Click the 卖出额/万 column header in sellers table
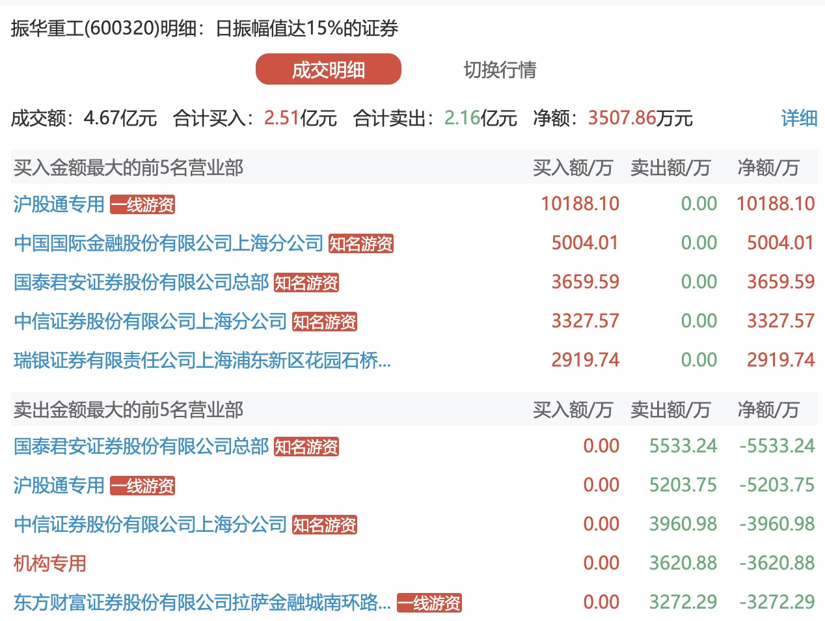Screen dimensions: 825x621 point(670,410)
